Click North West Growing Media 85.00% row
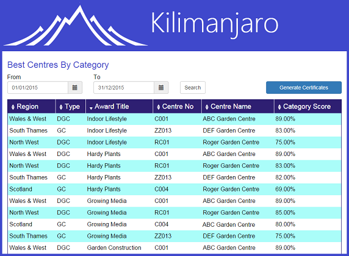The height and width of the screenshot is (256, 349). [x=174, y=212]
